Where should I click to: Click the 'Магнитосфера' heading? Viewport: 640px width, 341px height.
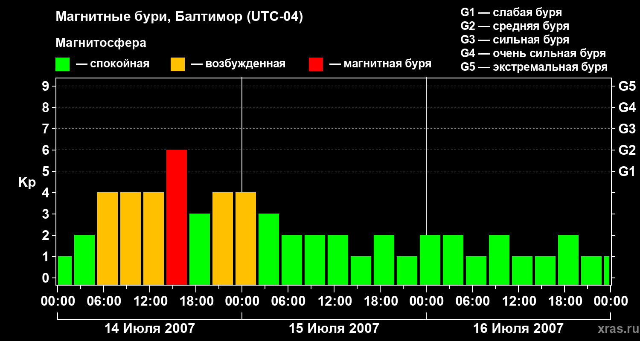101,43
